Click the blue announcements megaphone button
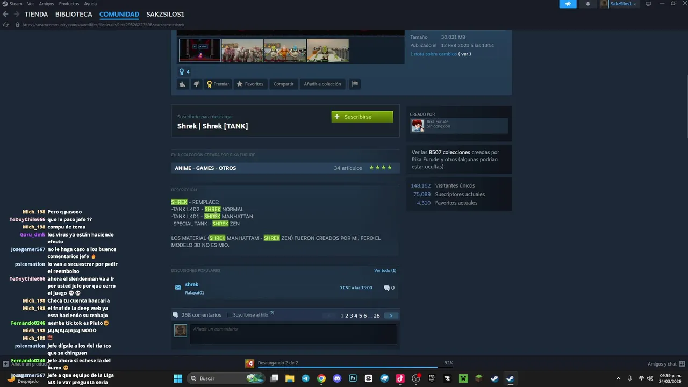Viewport: 688px width, 387px height. pyautogui.click(x=568, y=4)
